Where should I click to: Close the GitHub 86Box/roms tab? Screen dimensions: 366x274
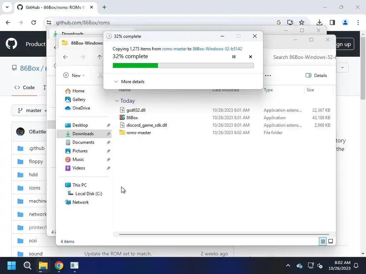(91, 7)
